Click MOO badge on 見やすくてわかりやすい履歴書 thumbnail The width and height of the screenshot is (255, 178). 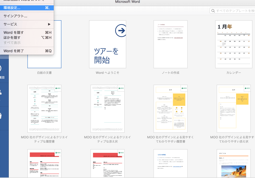tap(184, 88)
